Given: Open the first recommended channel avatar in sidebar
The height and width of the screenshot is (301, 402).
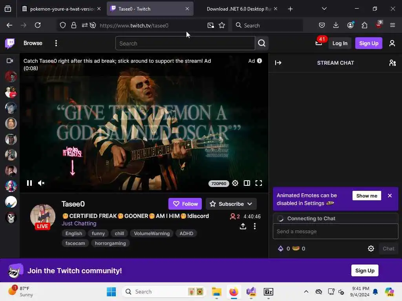Looking at the screenshot, I should pyautogui.click(x=11, y=76).
